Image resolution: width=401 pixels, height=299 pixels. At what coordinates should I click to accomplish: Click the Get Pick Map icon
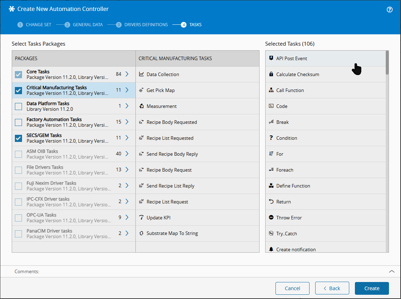tap(141, 90)
